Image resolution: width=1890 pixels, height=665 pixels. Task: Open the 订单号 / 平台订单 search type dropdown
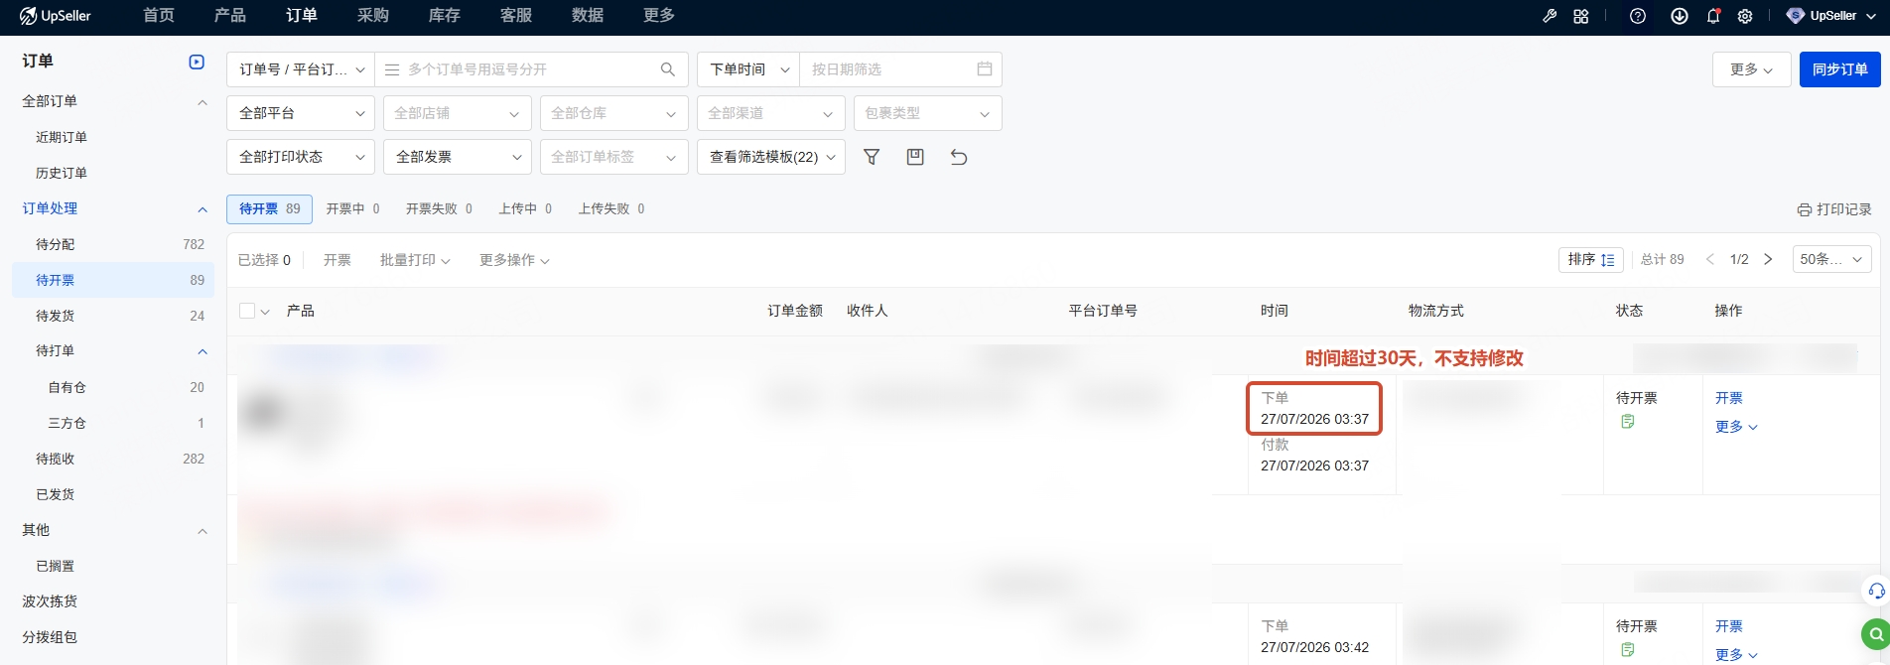301,69
